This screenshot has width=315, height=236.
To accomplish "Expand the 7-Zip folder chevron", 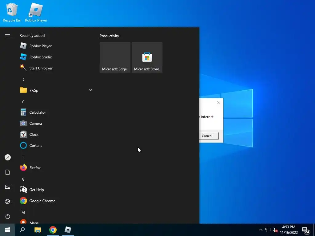I will pyautogui.click(x=90, y=90).
